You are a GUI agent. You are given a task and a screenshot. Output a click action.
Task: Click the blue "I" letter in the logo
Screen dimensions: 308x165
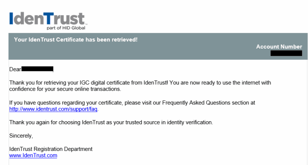tap(11, 18)
